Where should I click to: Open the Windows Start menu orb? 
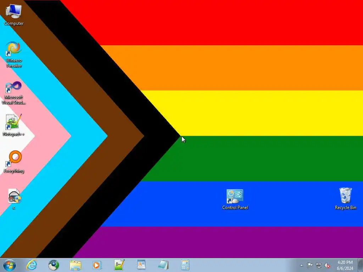pos(10,265)
